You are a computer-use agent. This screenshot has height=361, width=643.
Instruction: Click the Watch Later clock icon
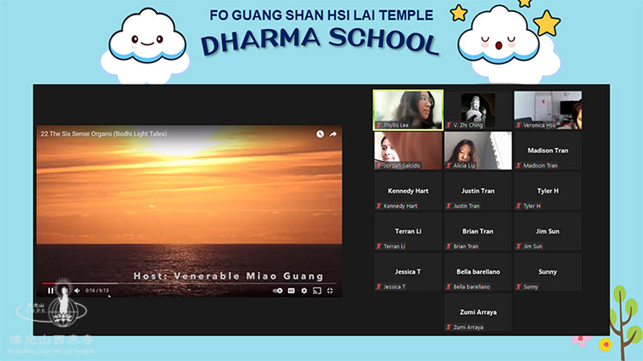pyautogui.click(x=320, y=133)
